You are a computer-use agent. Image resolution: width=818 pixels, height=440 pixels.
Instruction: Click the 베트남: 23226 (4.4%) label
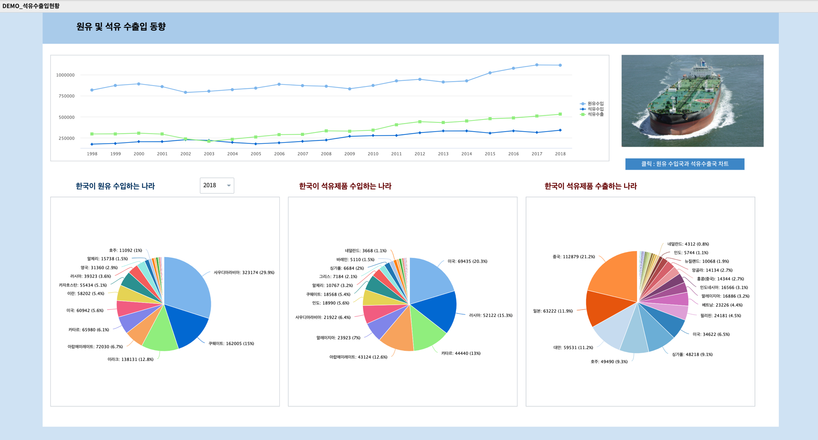(x=722, y=305)
